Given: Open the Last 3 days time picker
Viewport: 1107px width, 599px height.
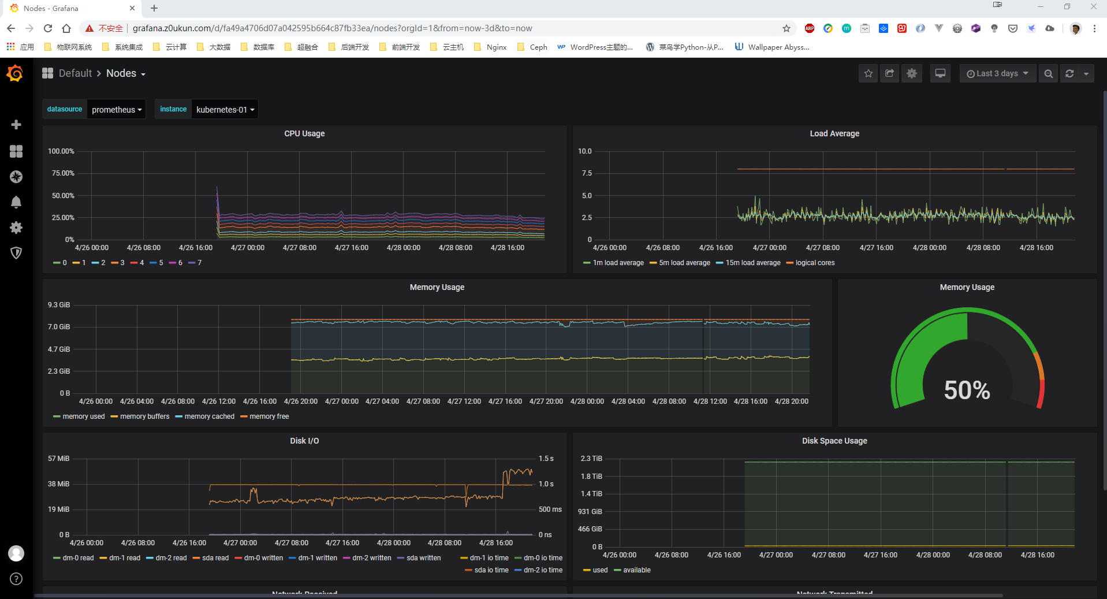Looking at the screenshot, I should [998, 73].
